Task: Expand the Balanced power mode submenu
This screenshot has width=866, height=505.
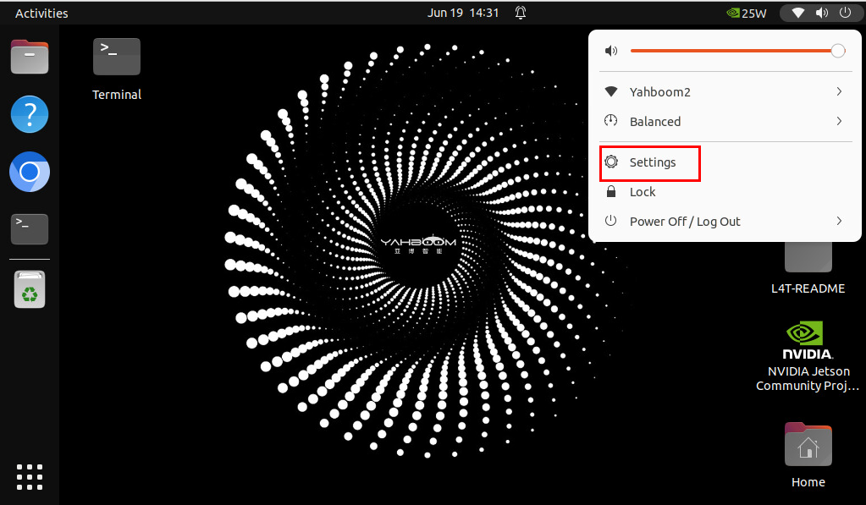Action: (x=838, y=121)
